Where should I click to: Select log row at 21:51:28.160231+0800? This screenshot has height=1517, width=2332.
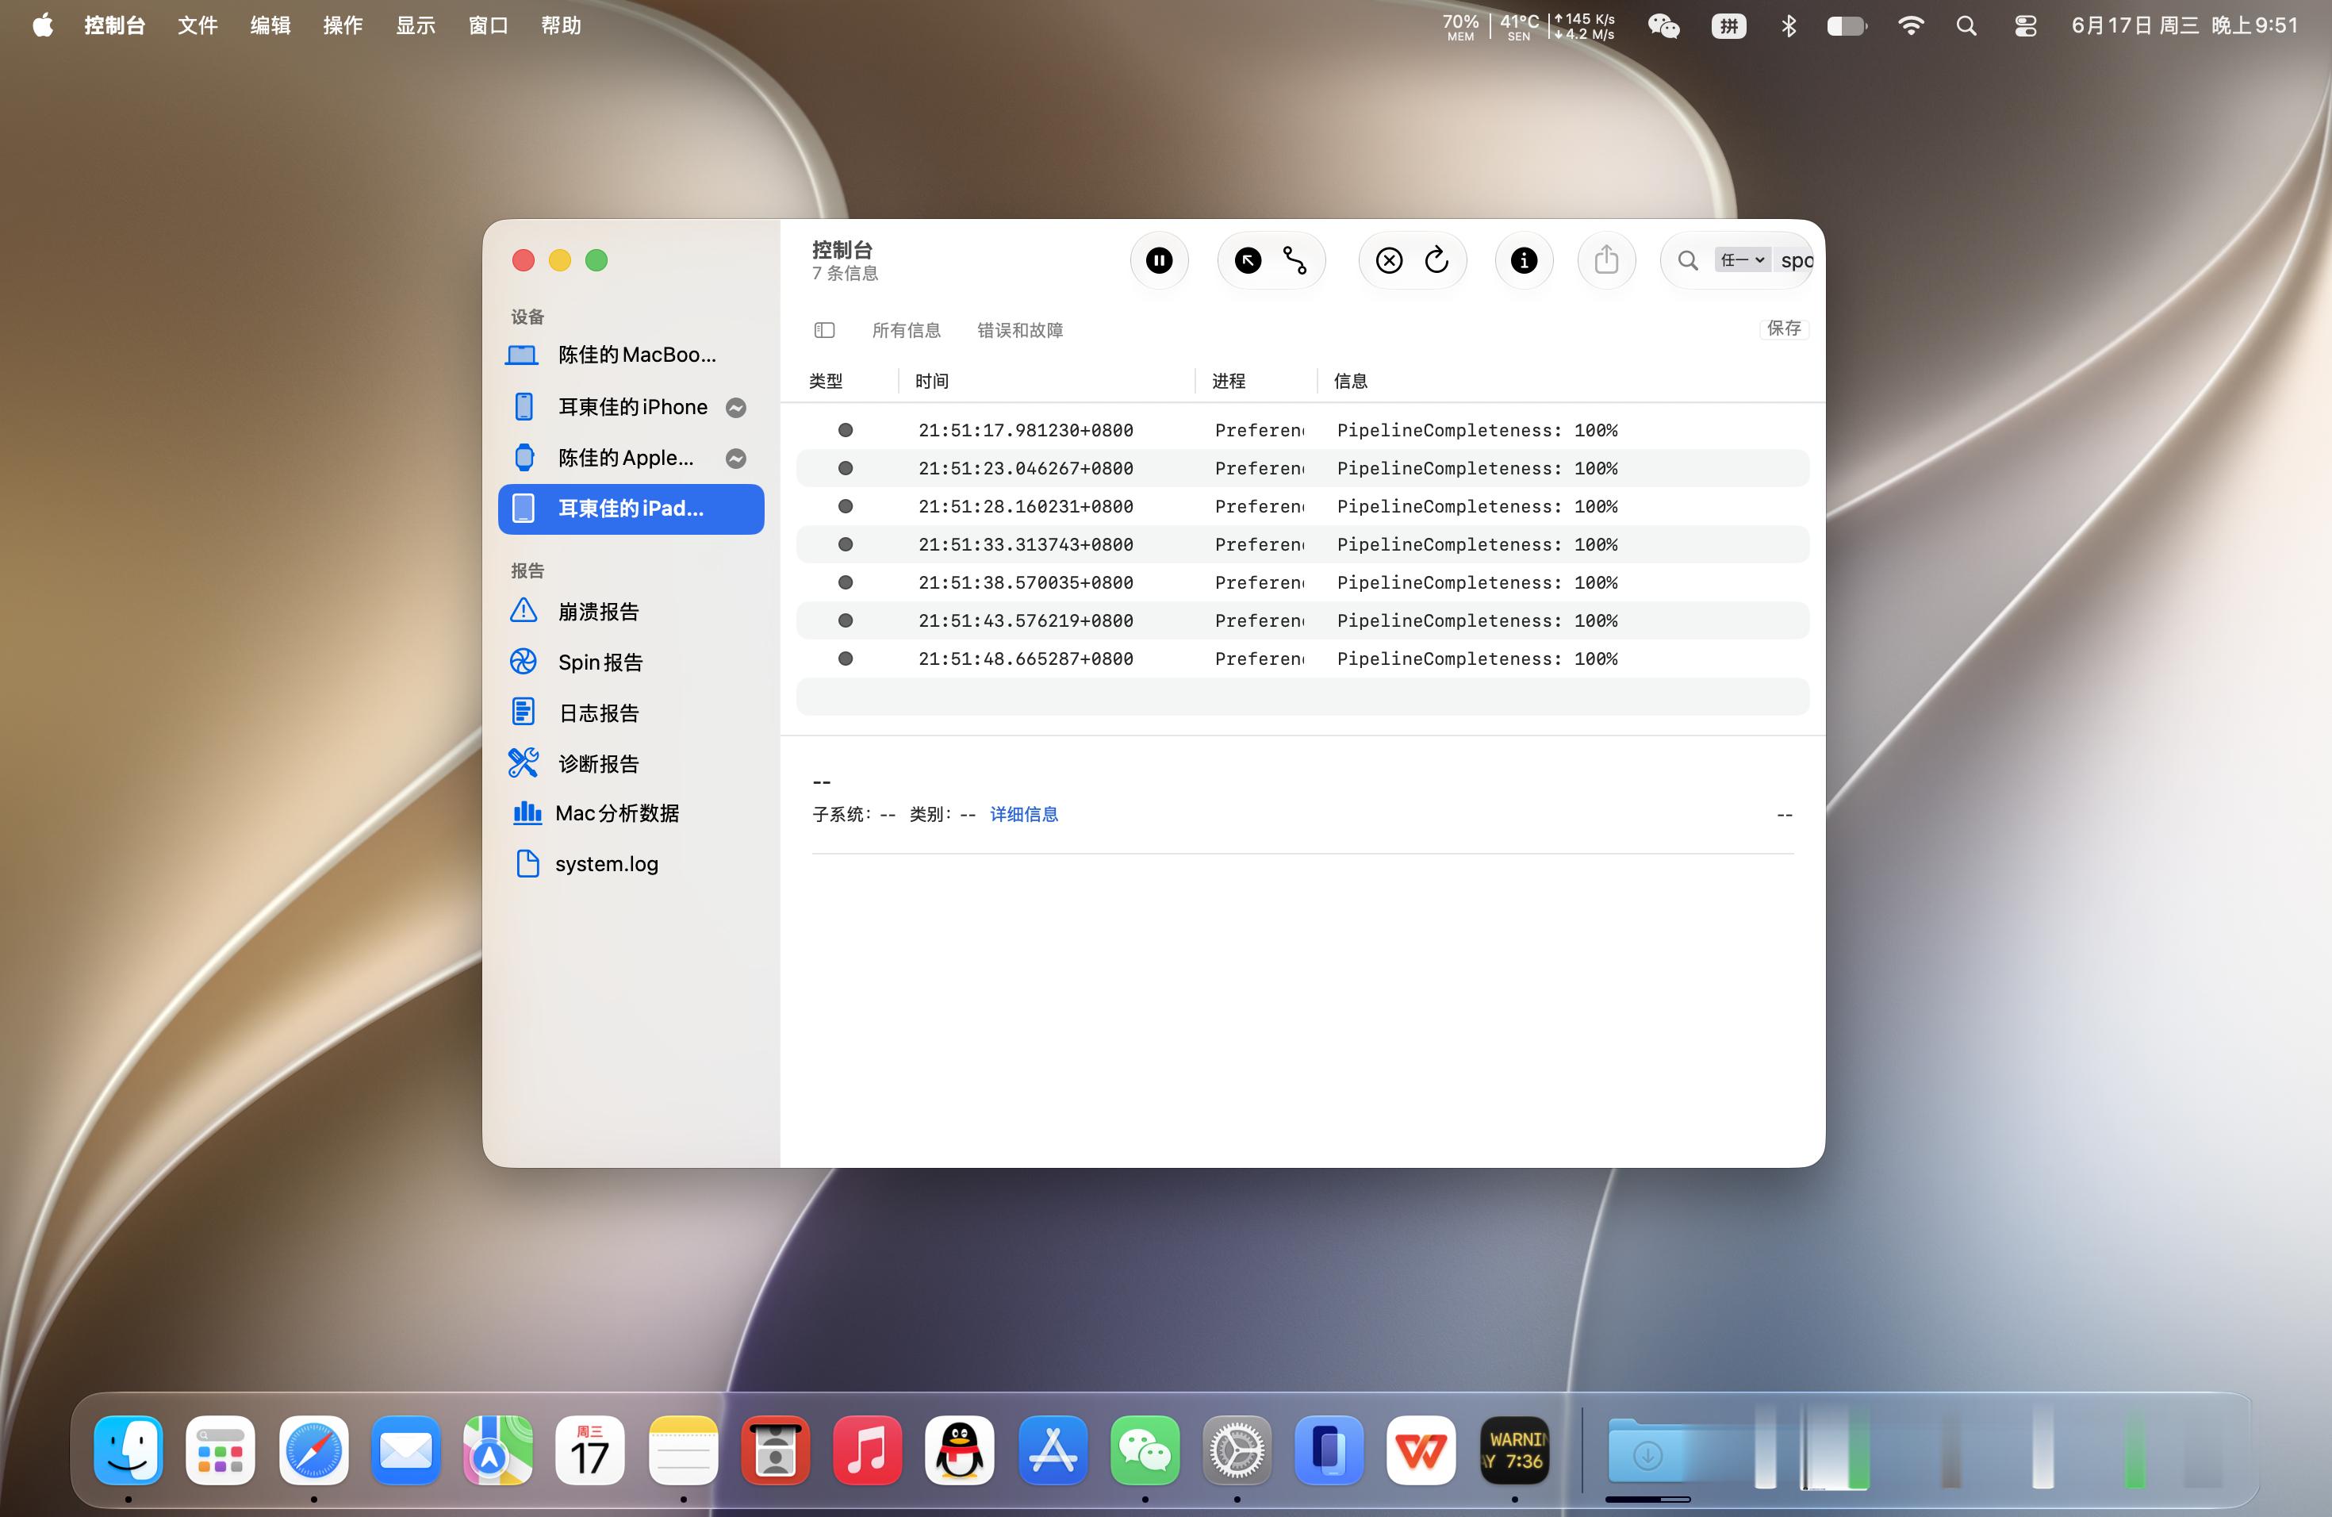tap(1302, 507)
